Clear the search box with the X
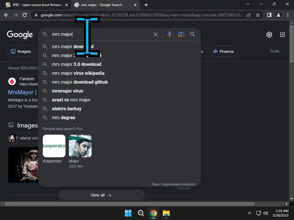This screenshot has width=294, height=220. [155, 34]
